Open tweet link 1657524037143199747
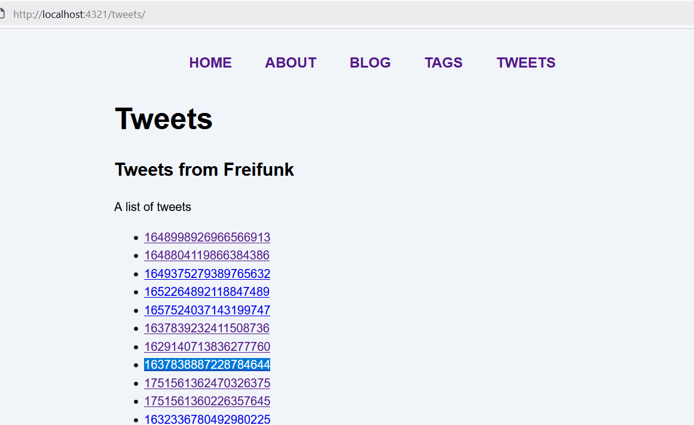The height and width of the screenshot is (425, 694). point(207,310)
